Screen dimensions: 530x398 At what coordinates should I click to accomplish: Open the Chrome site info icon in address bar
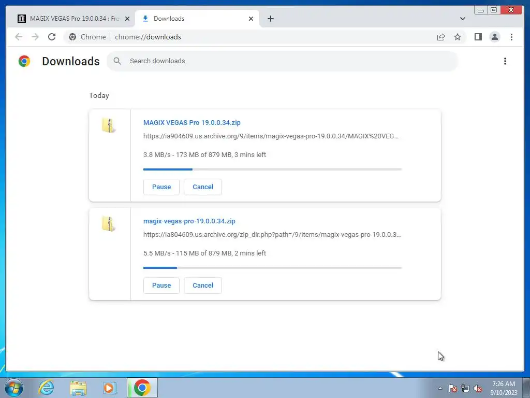click(72, 37)
